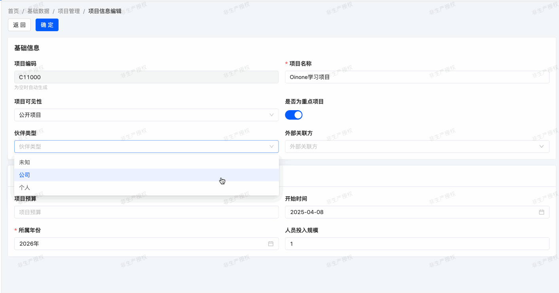Image resolution: width=559 pixels, height=293 pixels.
Task: Focus the 项目名称 text field
Action: 417,77
